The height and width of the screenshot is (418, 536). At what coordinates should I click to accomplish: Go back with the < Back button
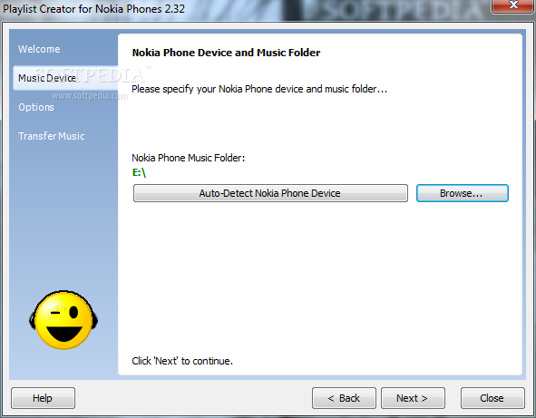[344, 398]
